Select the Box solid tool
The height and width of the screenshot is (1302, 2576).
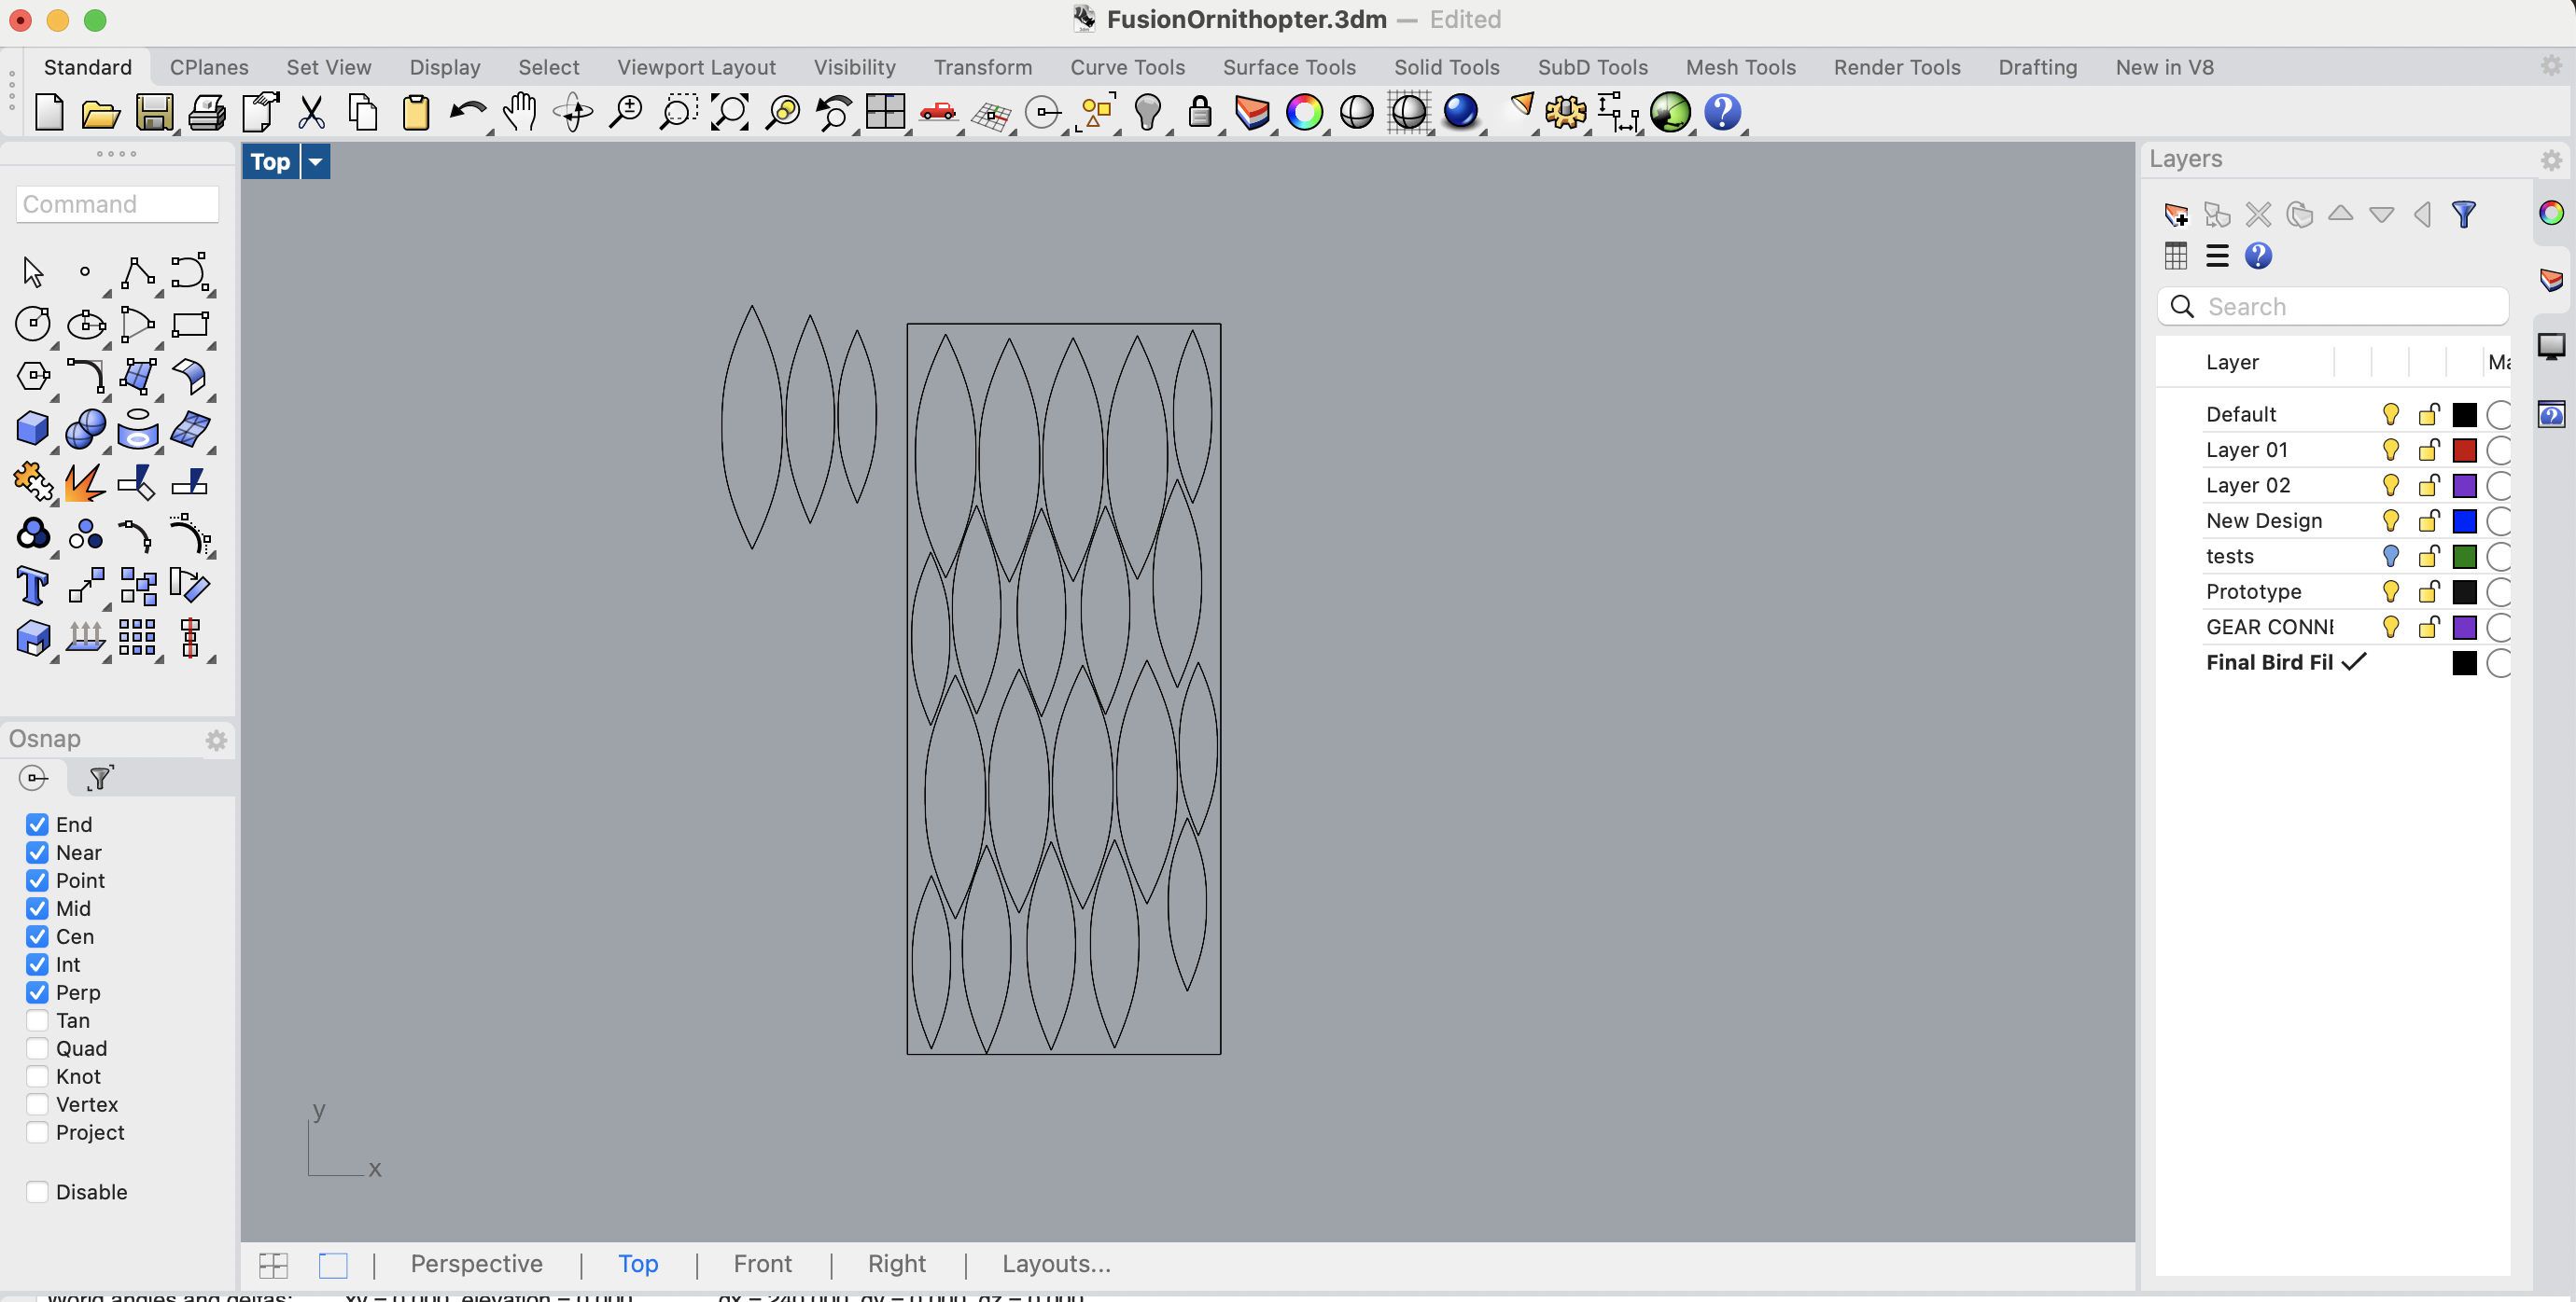(x=33, y=430)
